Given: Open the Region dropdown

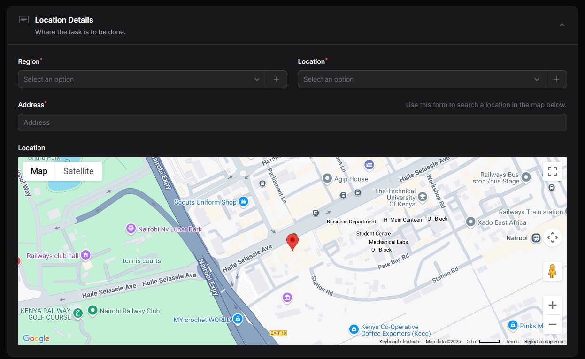Looking at the screenshot, I should click(142, 79).
